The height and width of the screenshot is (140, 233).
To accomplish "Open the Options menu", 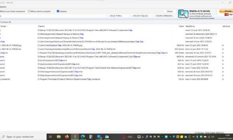I will pyautogui.click(x=3, y=7).
